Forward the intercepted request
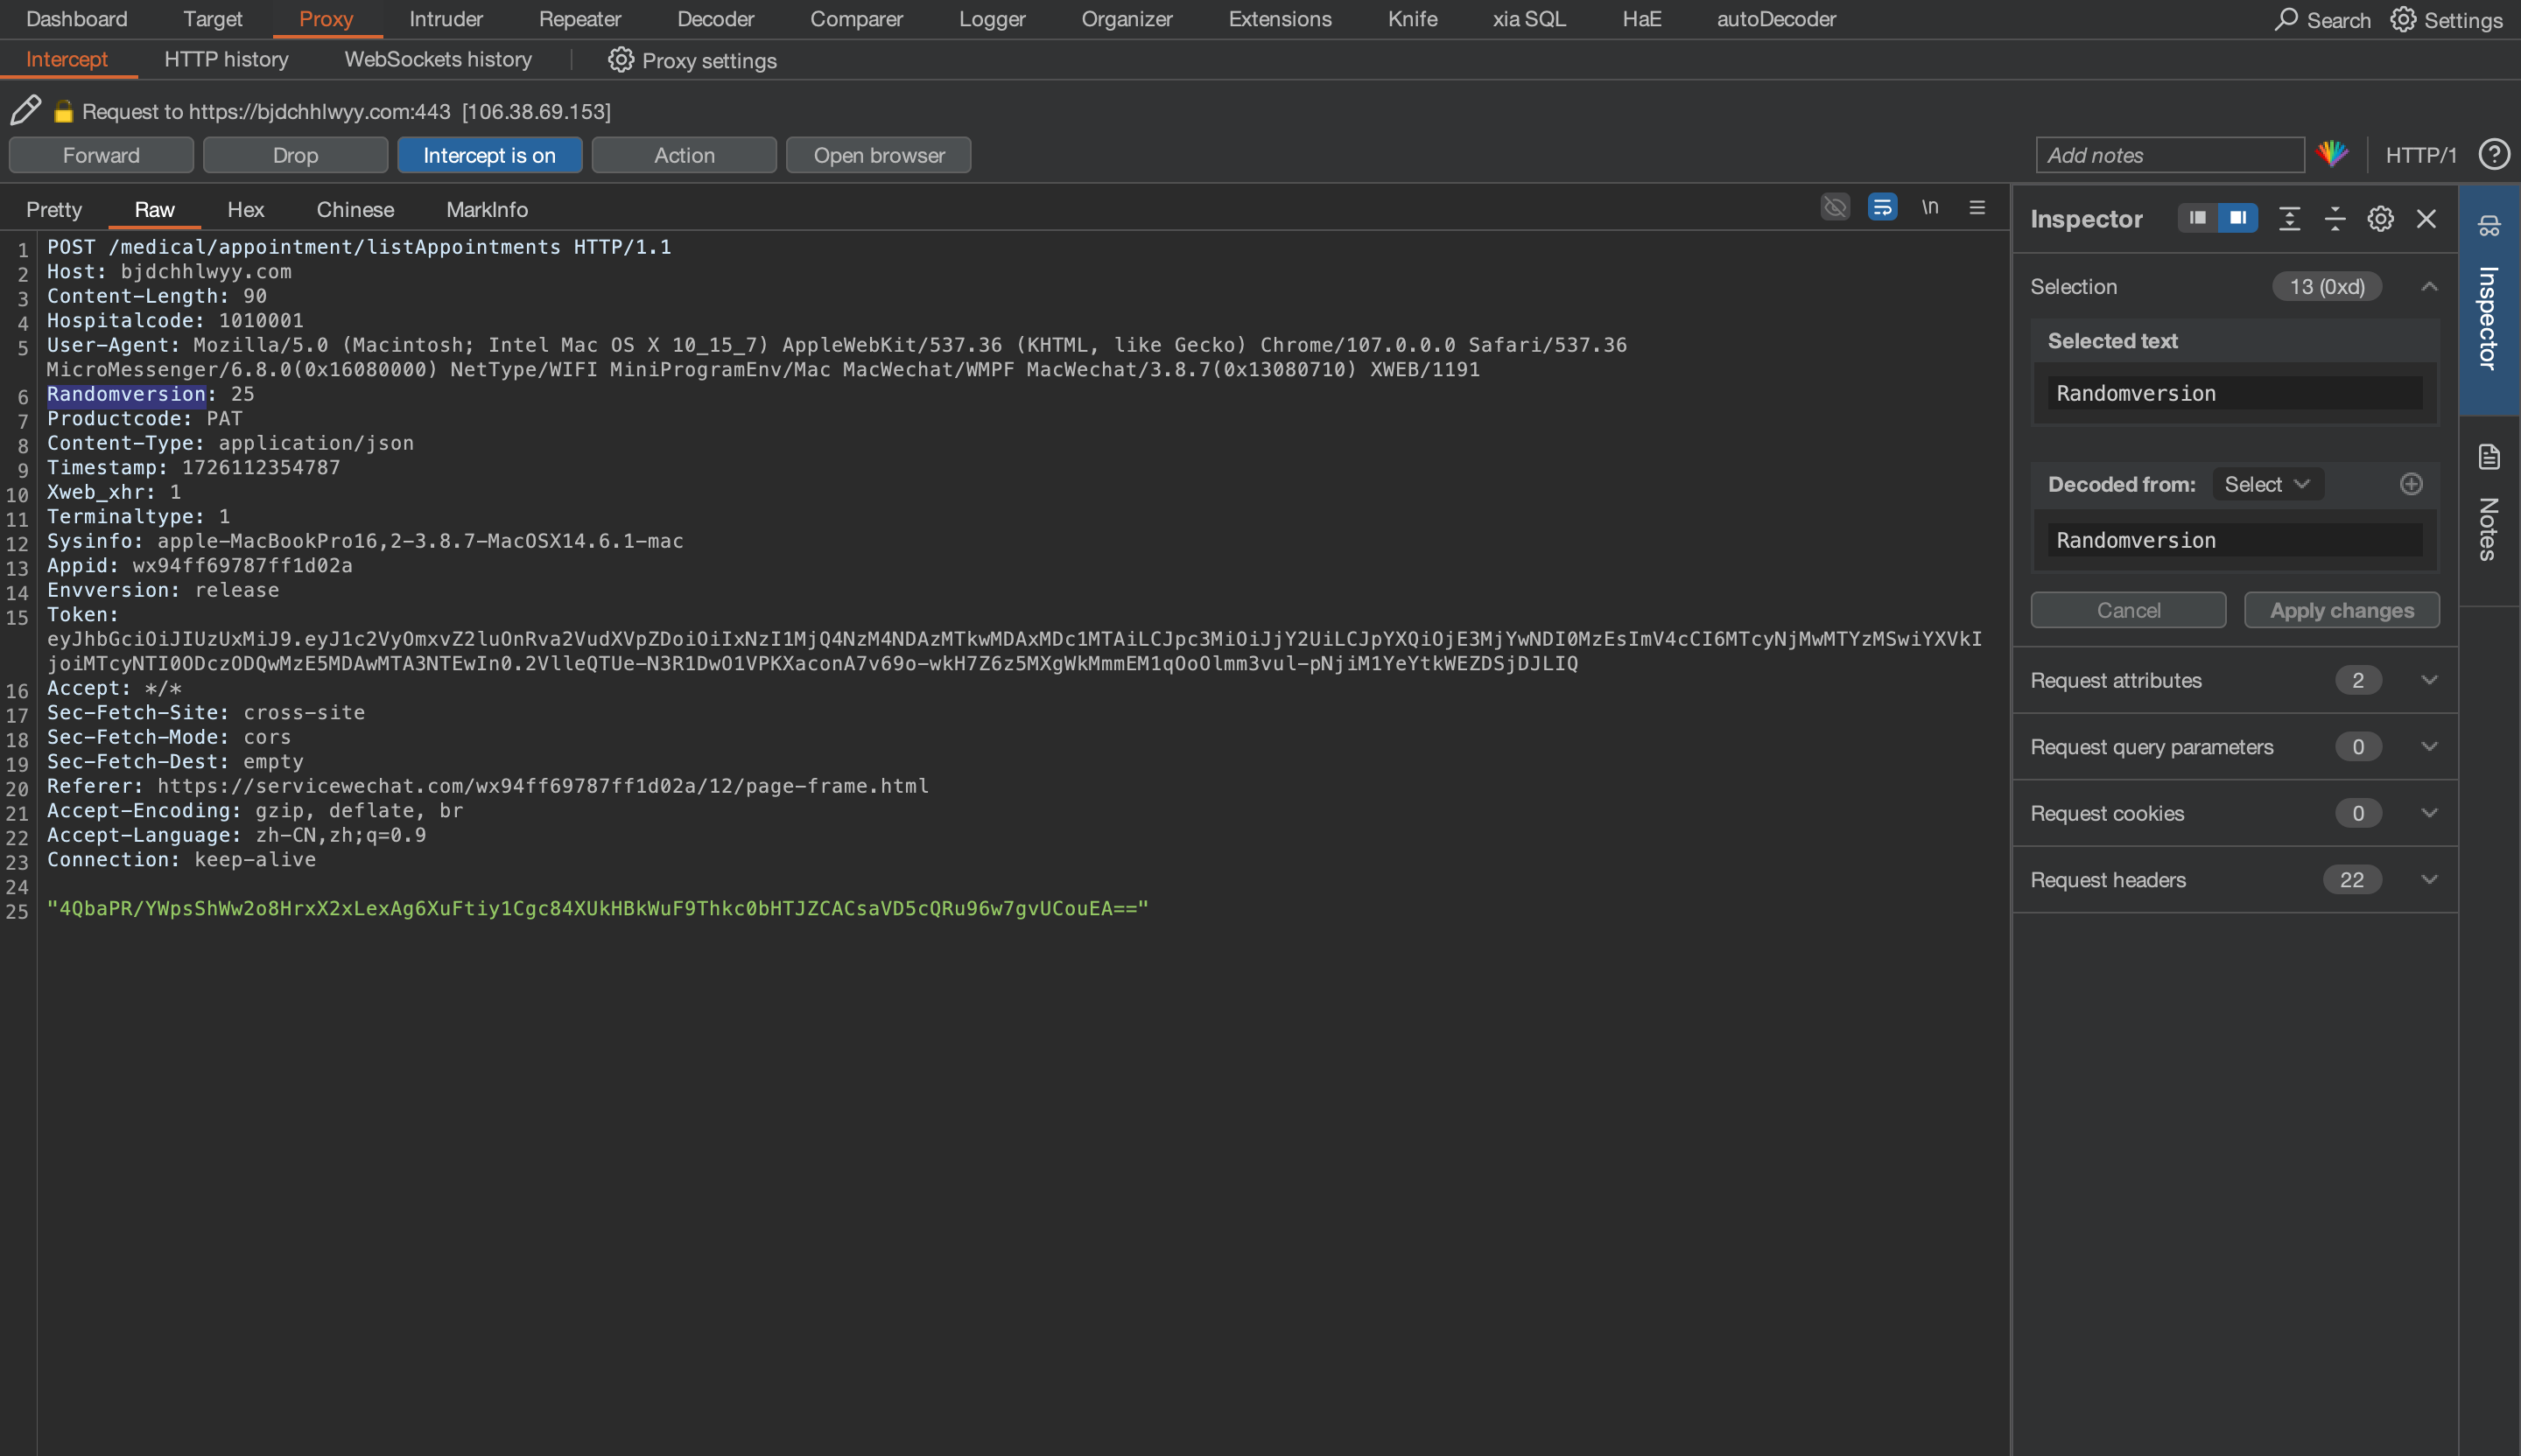 [x=101, y=155]
